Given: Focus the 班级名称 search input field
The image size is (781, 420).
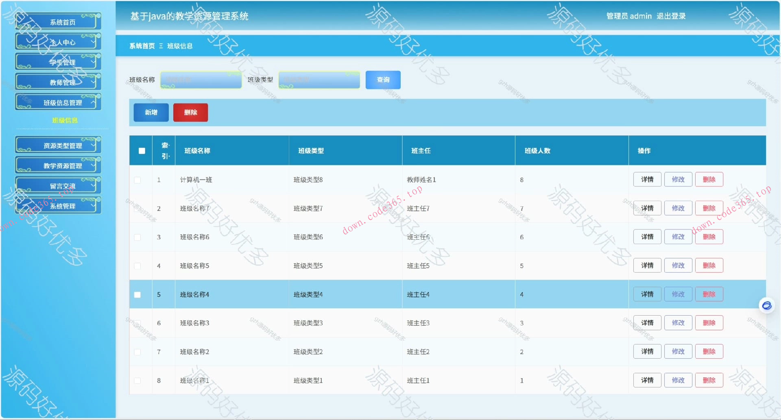Looking at the screenshot, I should (x=201, y=80).
